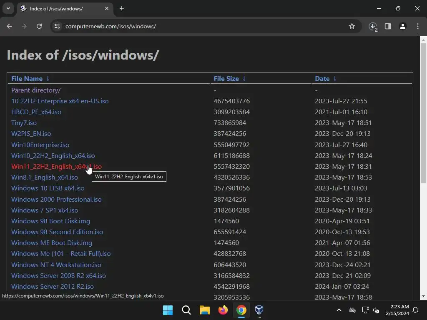
Task: Sort by Date column header
Action: 322,79
